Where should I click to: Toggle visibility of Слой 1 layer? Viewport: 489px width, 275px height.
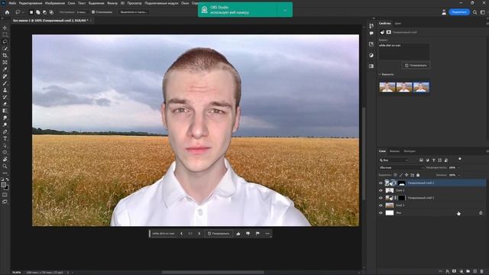[381, 205]
